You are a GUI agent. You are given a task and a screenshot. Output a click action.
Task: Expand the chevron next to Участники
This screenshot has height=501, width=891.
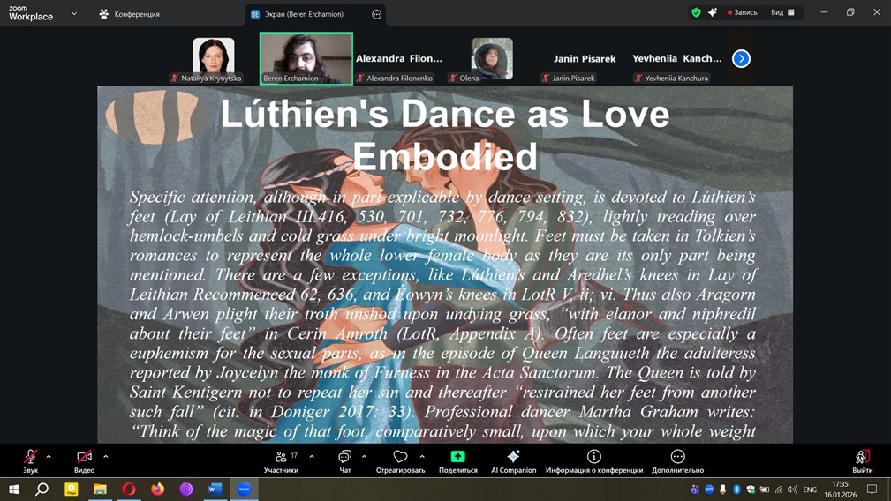coord(312,456)
